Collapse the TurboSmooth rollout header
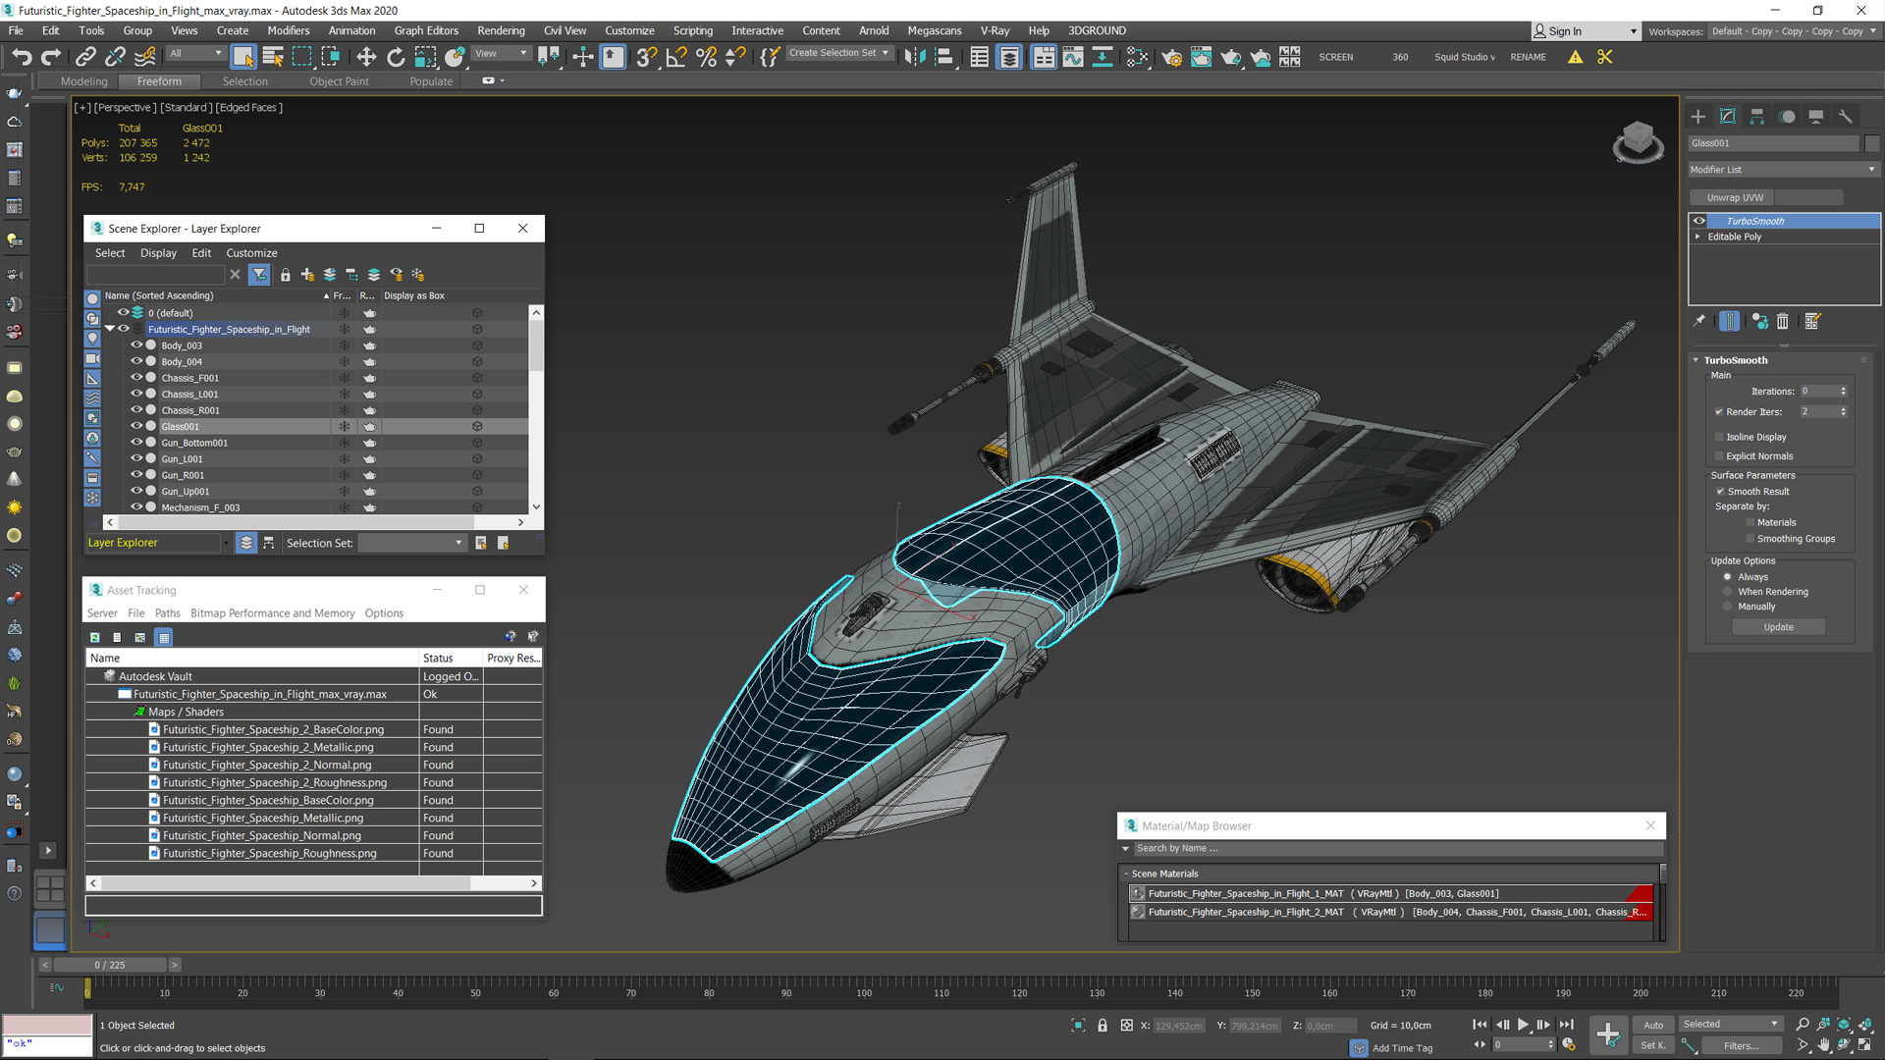 pyautogui.click(x=1735, y=360)
